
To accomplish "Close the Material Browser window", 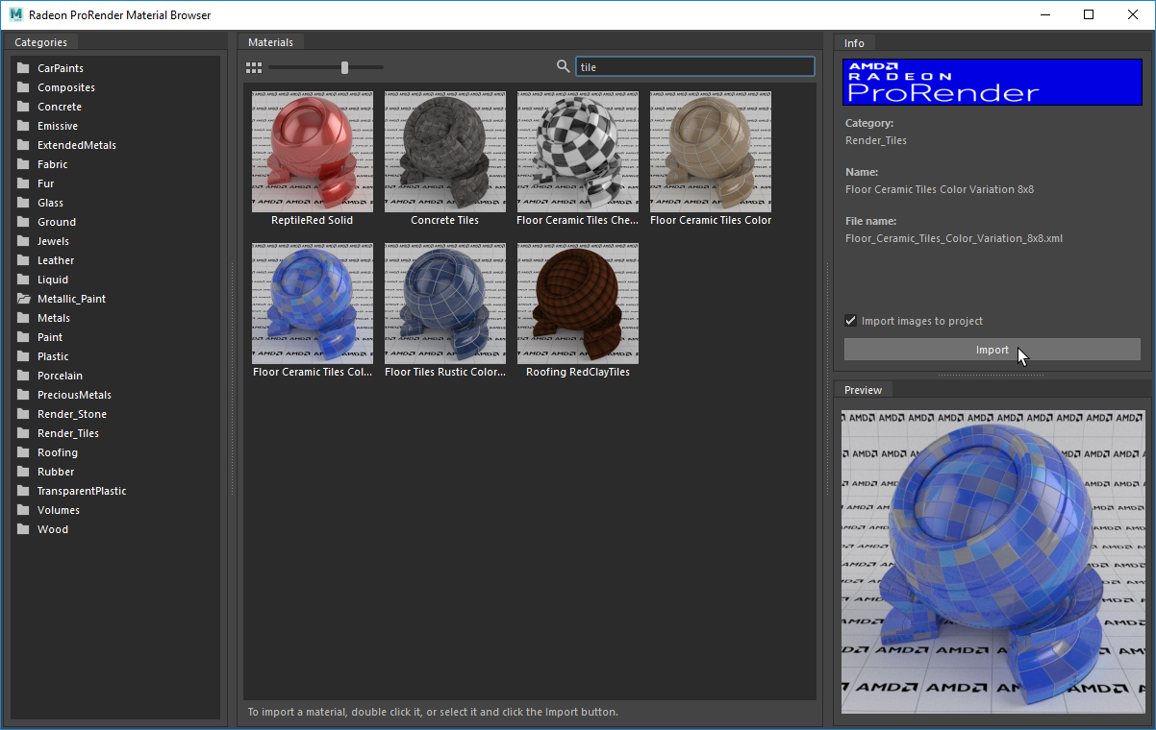I will point(1133,14).
